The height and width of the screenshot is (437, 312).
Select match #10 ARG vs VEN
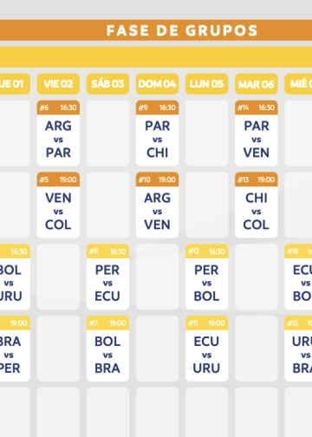tap(157, 205)
